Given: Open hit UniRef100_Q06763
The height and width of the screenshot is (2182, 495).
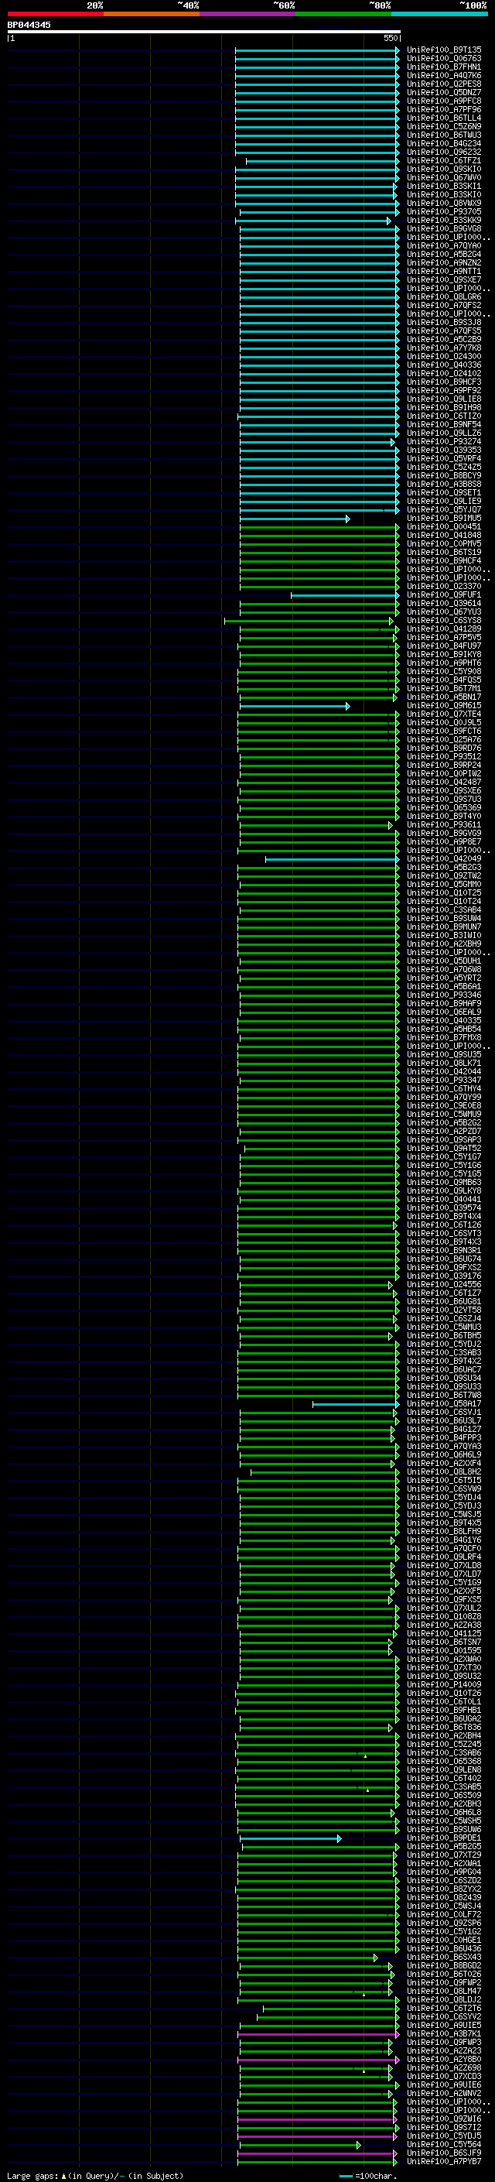Looking at the screenshot, I should pos(444,59).
